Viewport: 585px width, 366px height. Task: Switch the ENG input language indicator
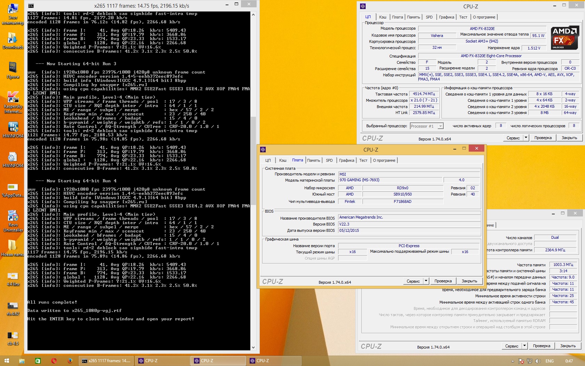(549, 361)
